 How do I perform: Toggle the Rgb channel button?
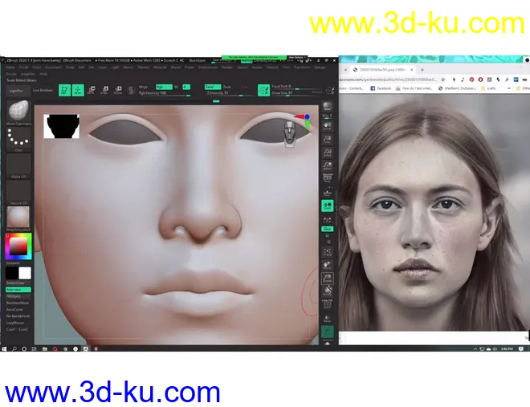[164, 87]
